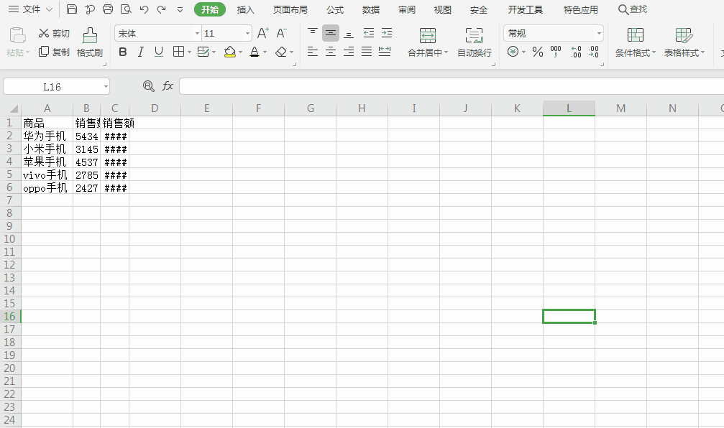Click the Cut (剪切) scissors button
Screen dimensions: 724x428
click(54, 33)
